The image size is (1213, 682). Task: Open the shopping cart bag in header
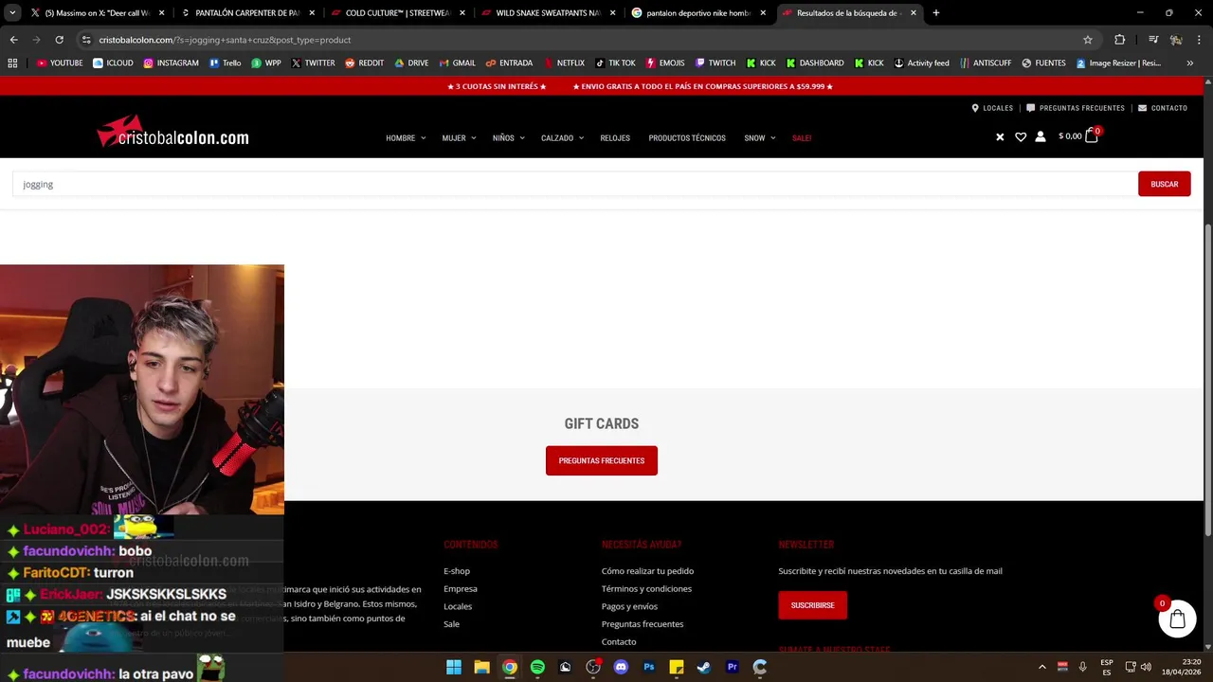1091,135
